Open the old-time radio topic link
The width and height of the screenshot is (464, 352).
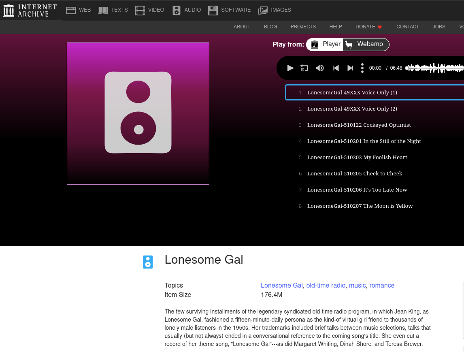(x=326, y=286)
